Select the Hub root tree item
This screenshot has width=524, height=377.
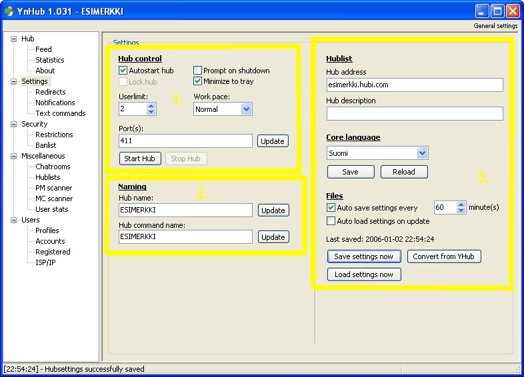(x=28, y=39)
